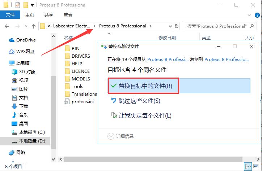Open the 共享 ribbon tab
Screen dimensions: 262x171
pyautogui.click(x=49, y=15)
